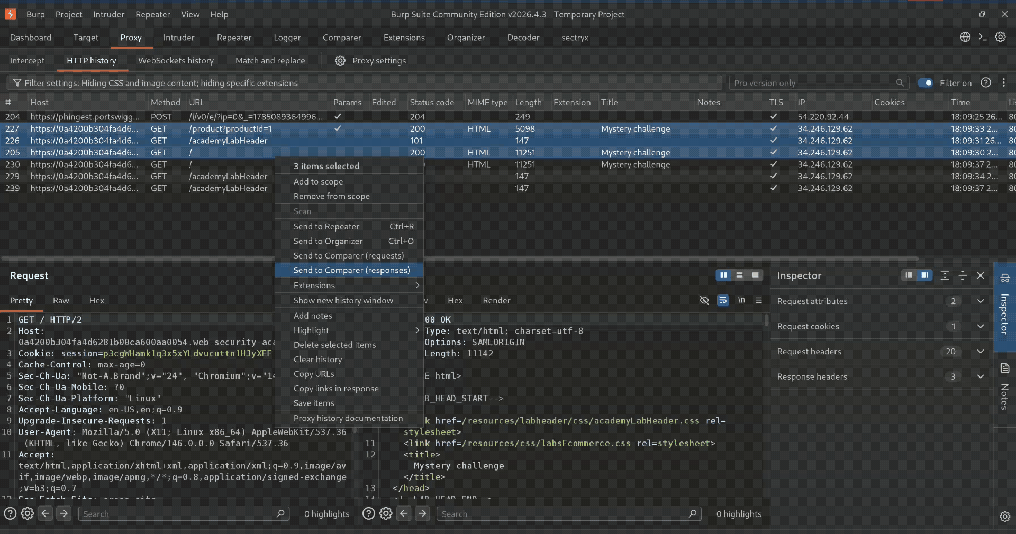Turn off the Filter on toggle
The image size is (1016, 534).
925,83
